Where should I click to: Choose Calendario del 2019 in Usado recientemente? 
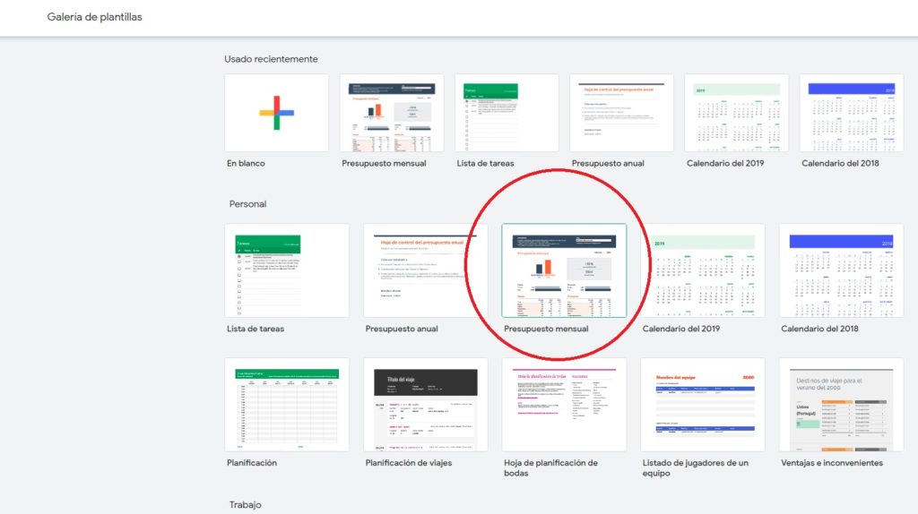click(x=736, y=113)
